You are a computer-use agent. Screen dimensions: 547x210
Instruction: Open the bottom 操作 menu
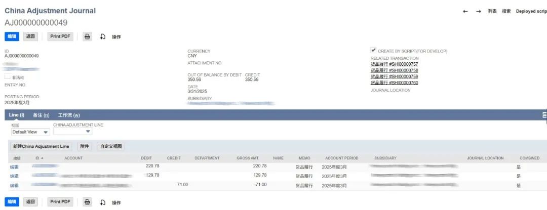(116, 202)
